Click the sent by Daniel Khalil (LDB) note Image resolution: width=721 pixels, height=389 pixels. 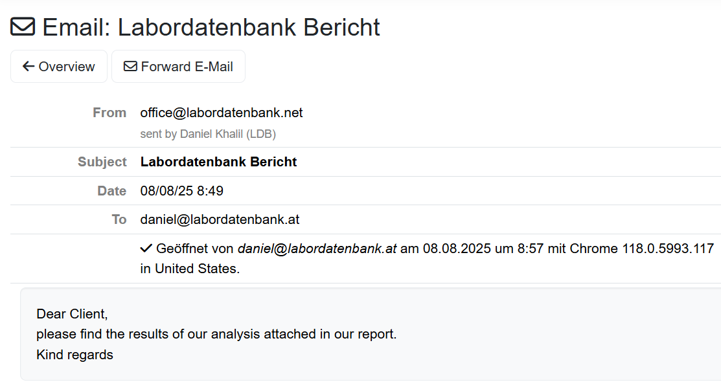[208, 134]
